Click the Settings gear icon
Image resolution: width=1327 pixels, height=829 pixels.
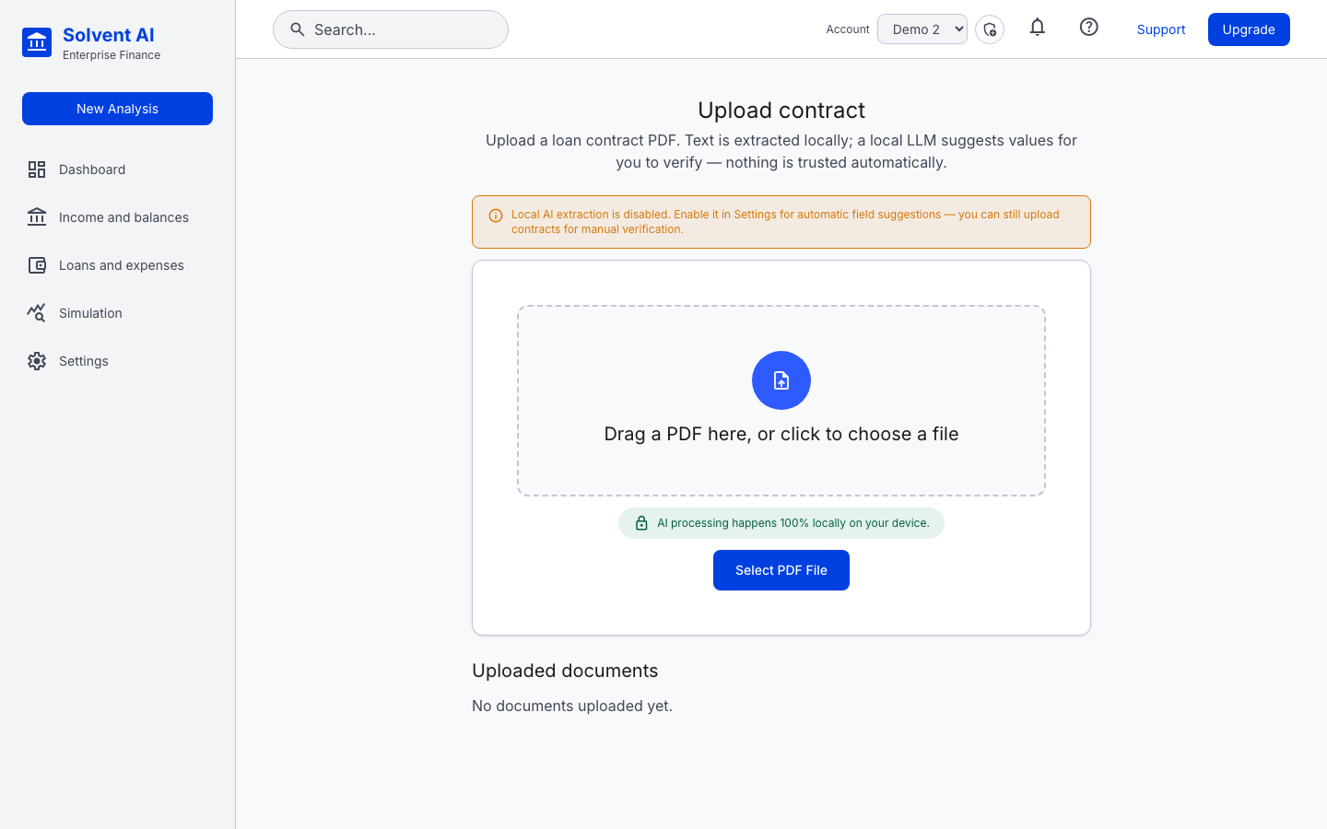click(37, 361)
